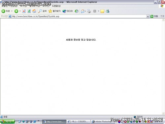
Task: Click the Internet (인터넷) zone indicator
Action: [138, 117]
